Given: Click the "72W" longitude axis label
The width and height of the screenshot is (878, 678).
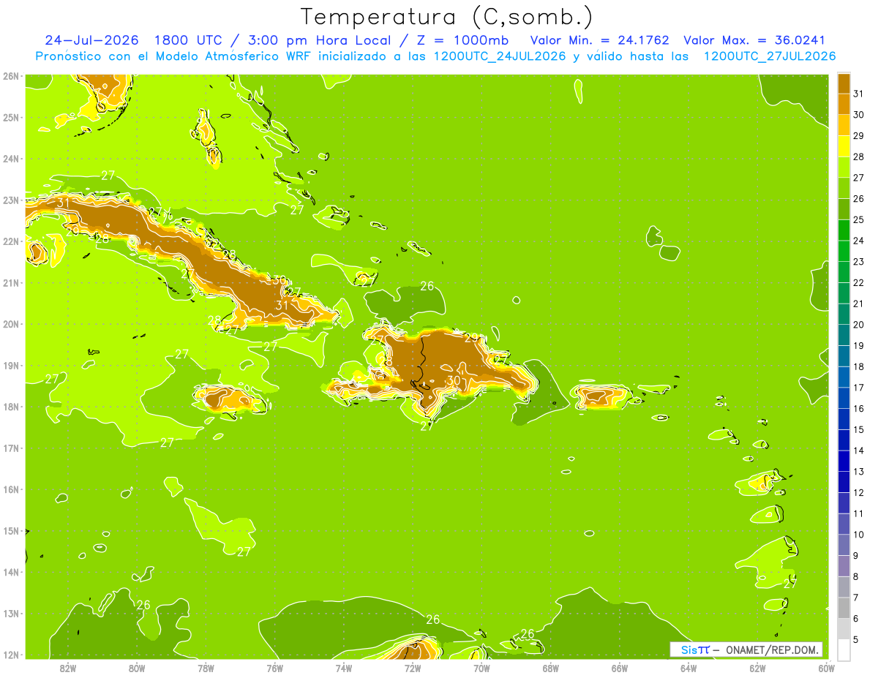Looking at the screenshot, I should click(413, 668).
